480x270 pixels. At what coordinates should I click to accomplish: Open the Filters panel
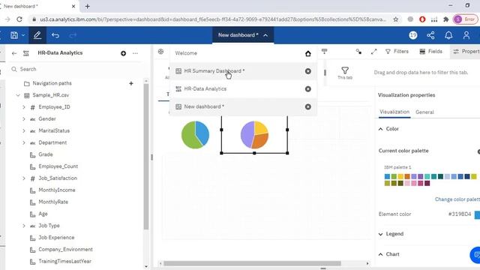pos(397,52)
